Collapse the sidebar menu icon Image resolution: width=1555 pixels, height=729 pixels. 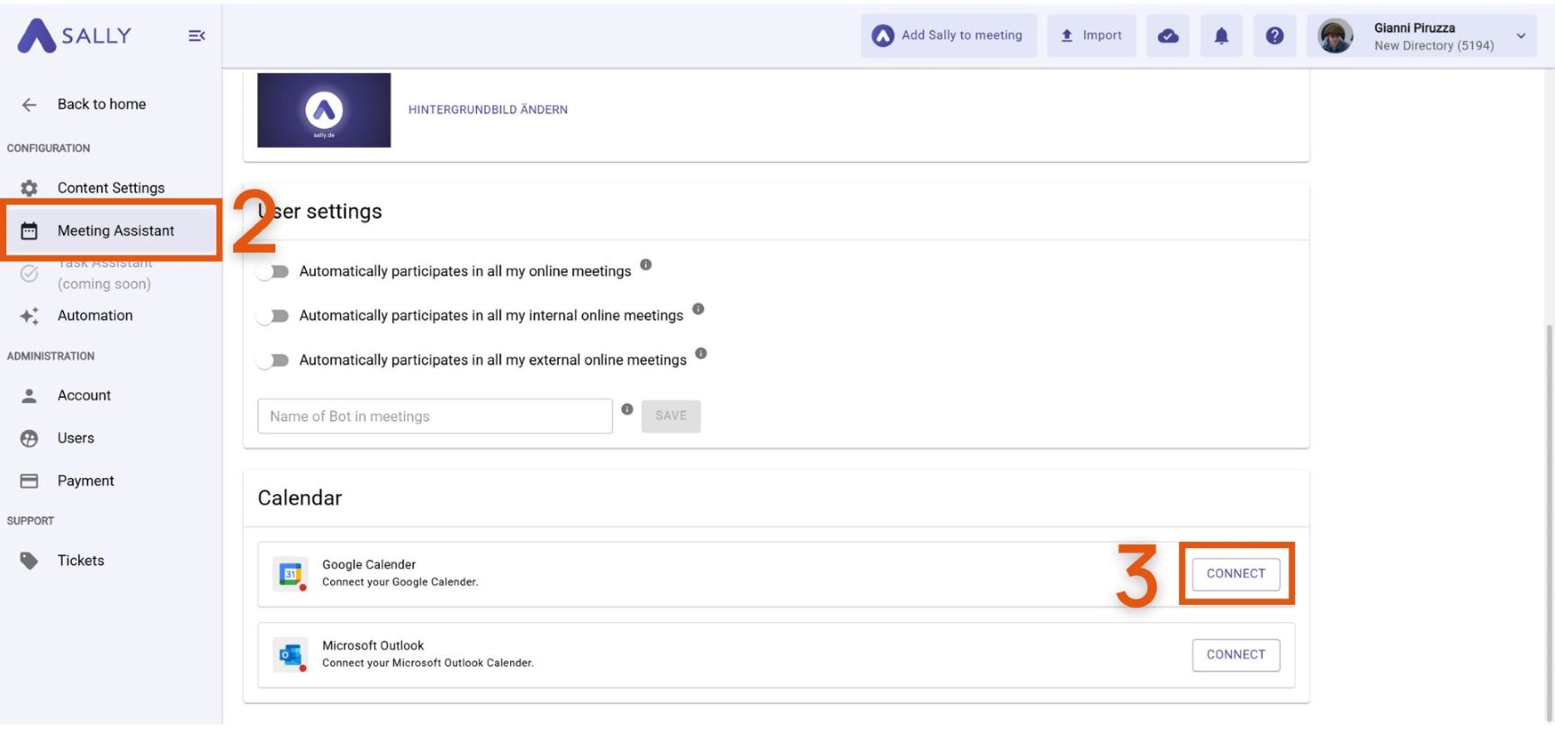(196, 36)
